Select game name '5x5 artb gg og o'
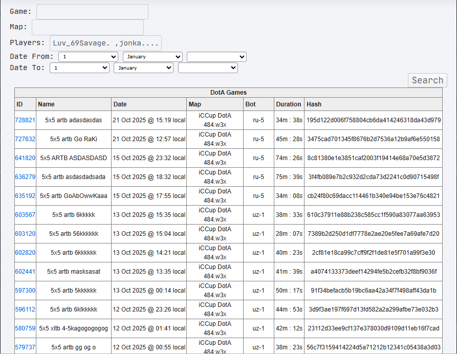The image size is (457, 354). (x=74, y=347)
